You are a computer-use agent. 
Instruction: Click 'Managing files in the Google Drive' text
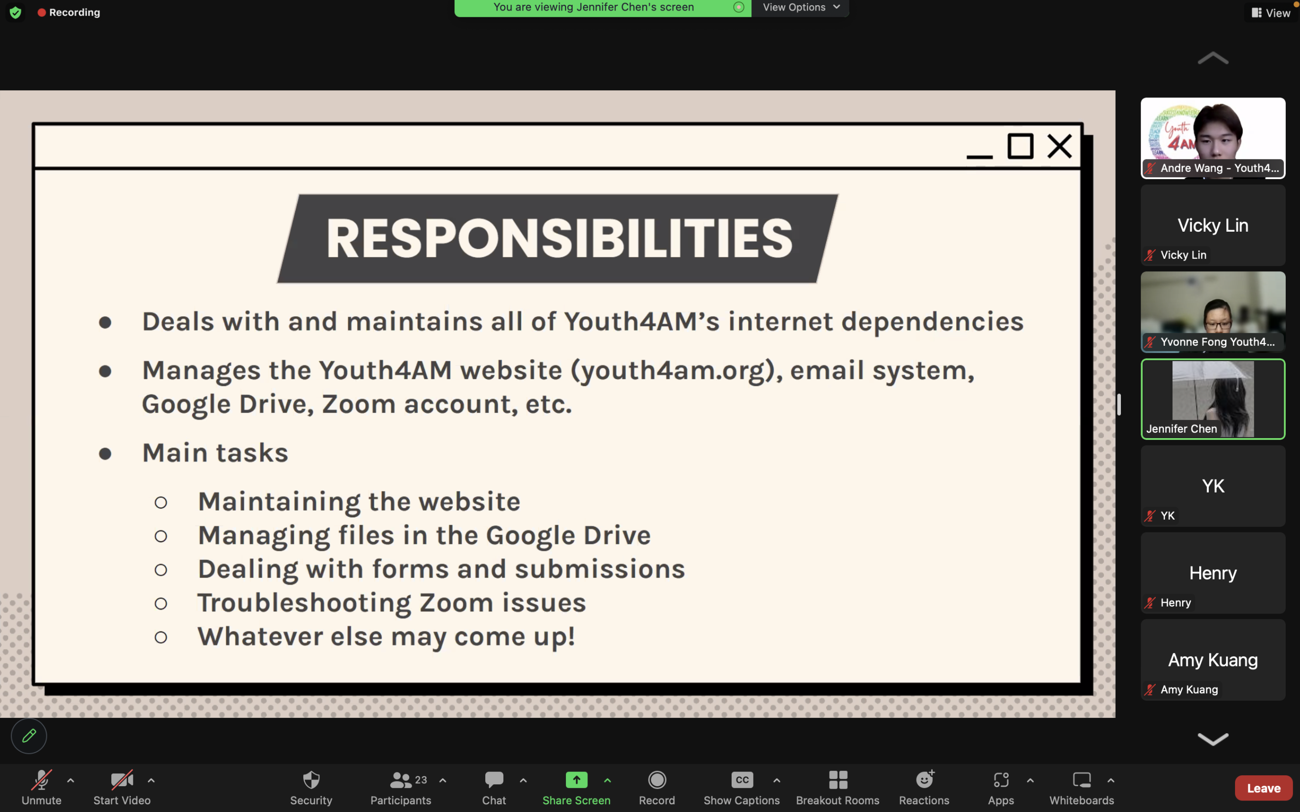pyautogui.click(x=424, y=536)
